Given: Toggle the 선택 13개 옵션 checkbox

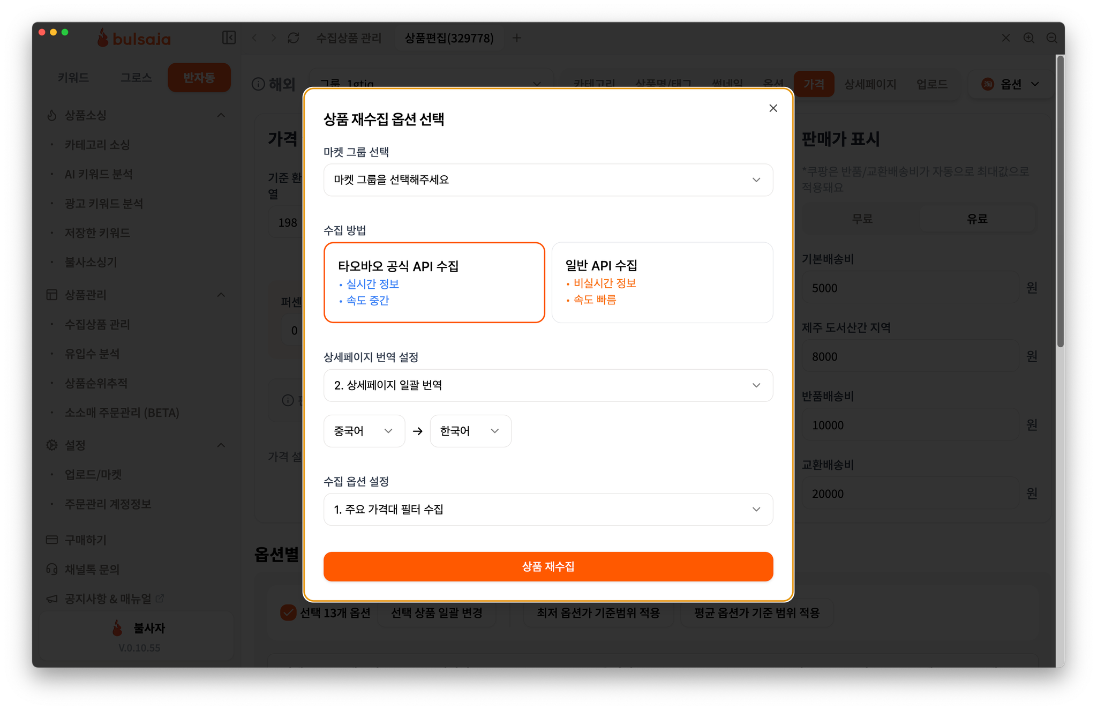Looking at the screenshot, I should [x=288, y=612].
